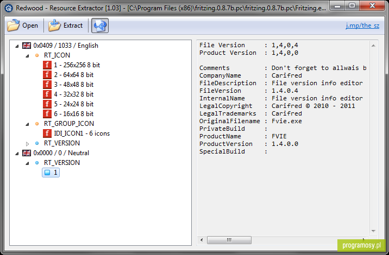Collapse the 0x0409 / 1033 / English node
The width and height of the screenshot is (389, 255).
click(17, 46)
